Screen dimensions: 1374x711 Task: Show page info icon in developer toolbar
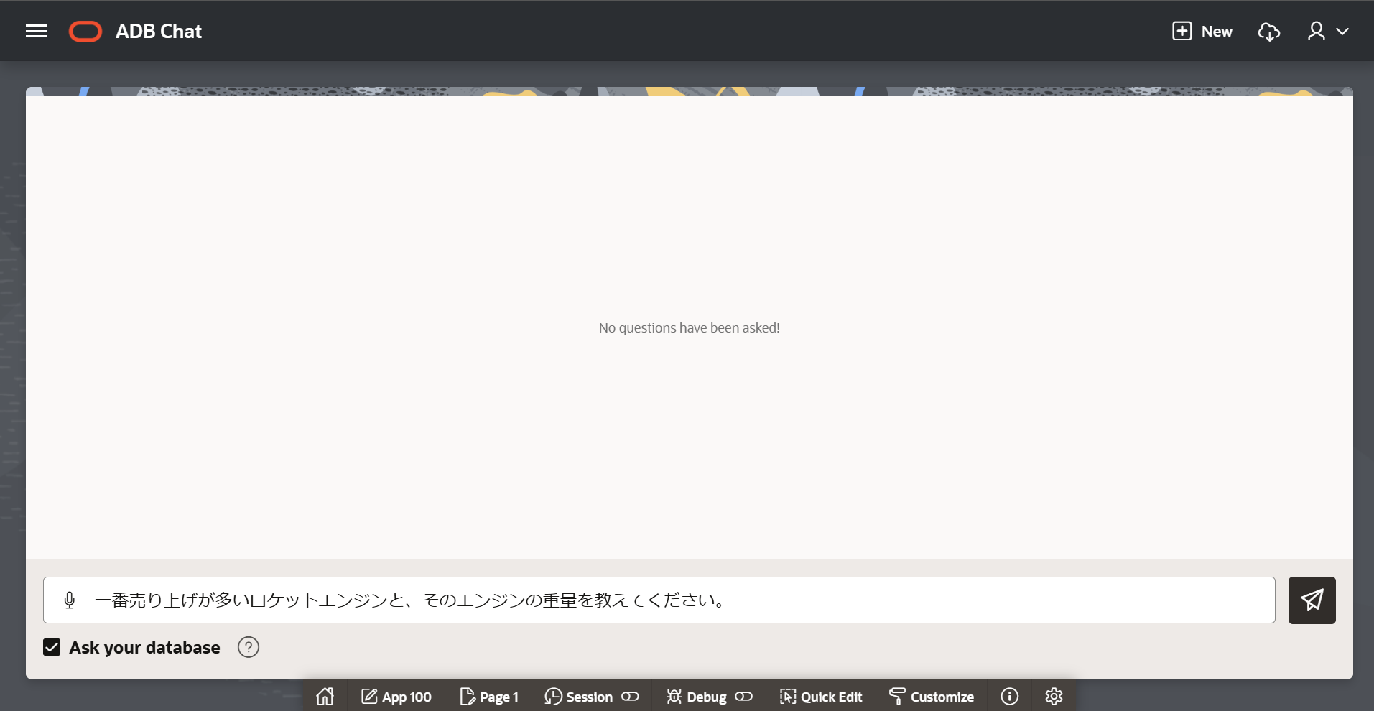(x=1009, y=696)
